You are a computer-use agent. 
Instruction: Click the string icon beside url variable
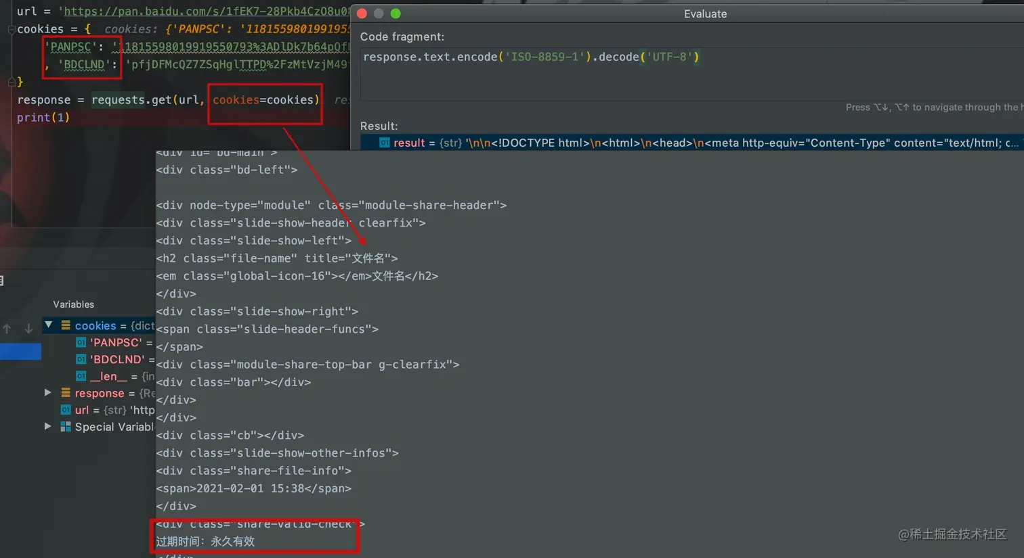coord(66,410)
